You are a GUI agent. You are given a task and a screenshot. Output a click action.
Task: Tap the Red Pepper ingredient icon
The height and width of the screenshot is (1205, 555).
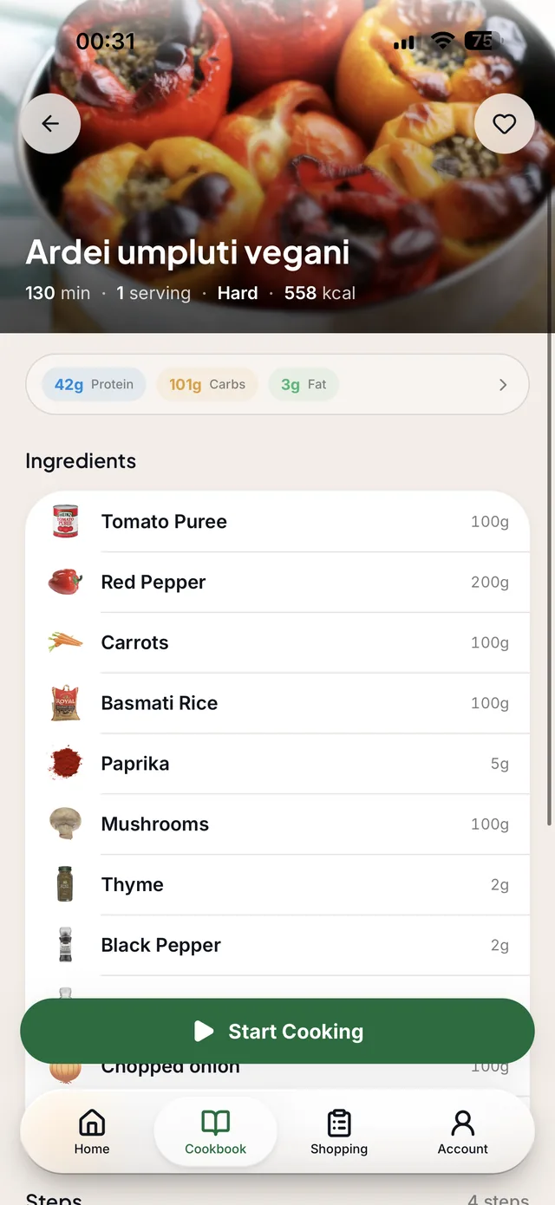click(65, 582)
